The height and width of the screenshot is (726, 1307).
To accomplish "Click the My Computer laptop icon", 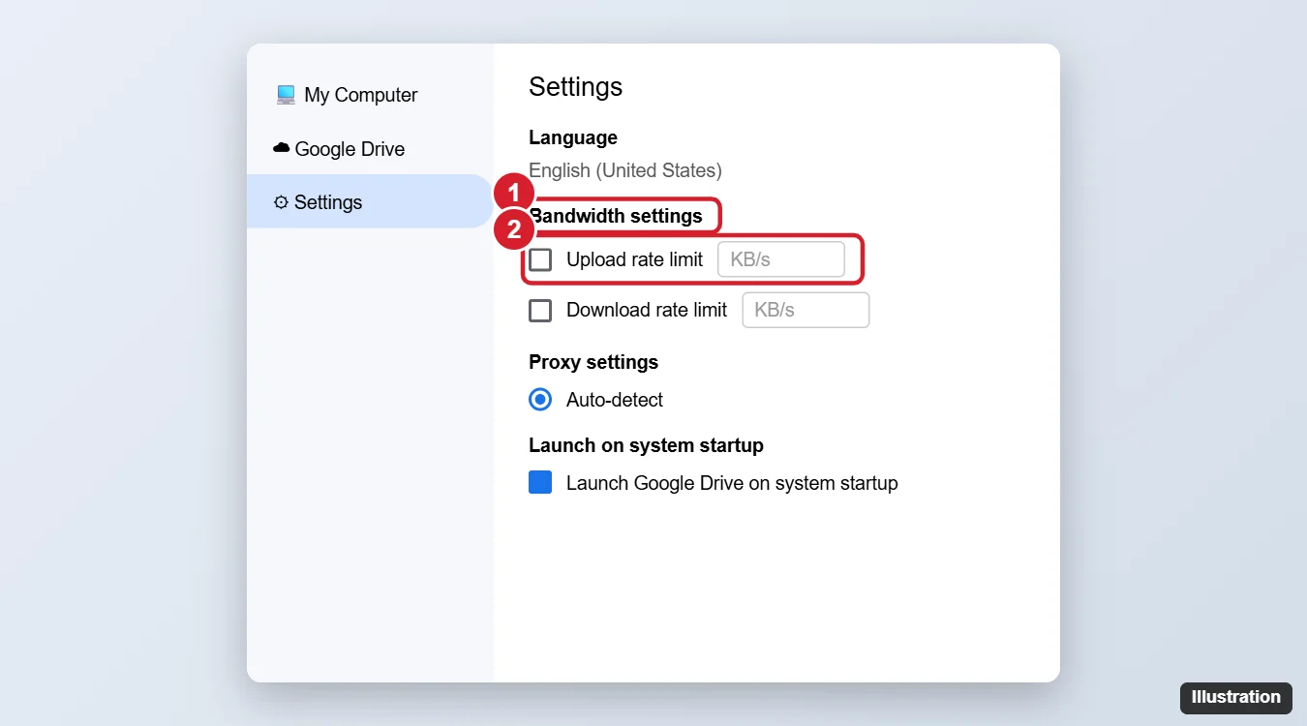I will (x=286, y=95).
